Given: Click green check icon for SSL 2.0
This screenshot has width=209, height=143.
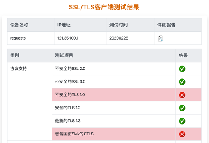Looking at the screenshot, I should pyautogui.click(x=182, y=69).
